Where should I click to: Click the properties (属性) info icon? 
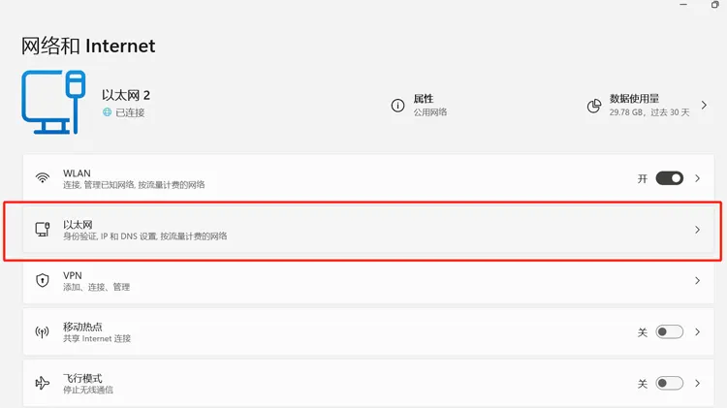(397, 106)
